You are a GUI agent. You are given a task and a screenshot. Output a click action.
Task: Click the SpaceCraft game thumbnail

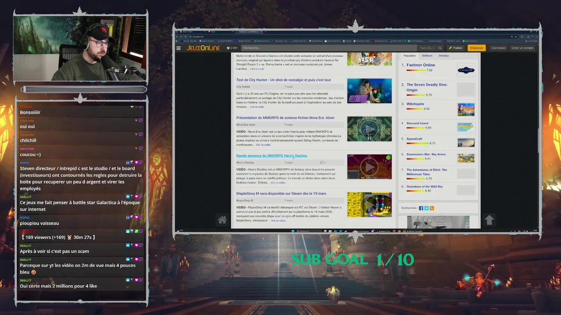point(466,143)
